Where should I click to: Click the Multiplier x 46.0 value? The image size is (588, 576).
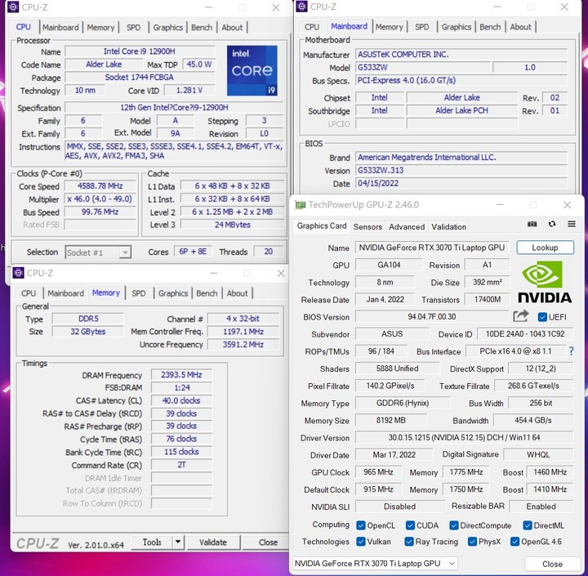pos(100,199)
